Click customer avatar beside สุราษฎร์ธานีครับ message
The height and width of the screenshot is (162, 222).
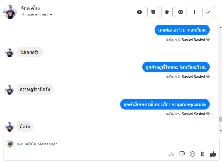click(x=9, y=90)
